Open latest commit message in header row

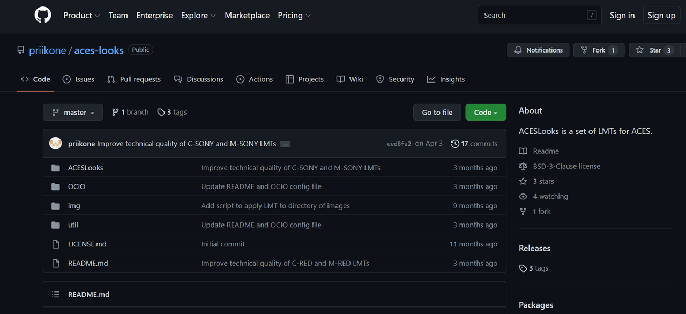click(x=187, y=144)
